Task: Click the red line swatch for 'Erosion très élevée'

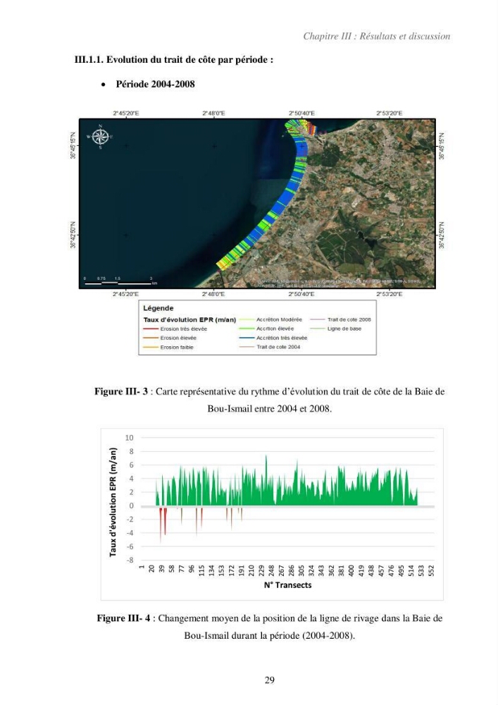Action: (x=151, y=329)
